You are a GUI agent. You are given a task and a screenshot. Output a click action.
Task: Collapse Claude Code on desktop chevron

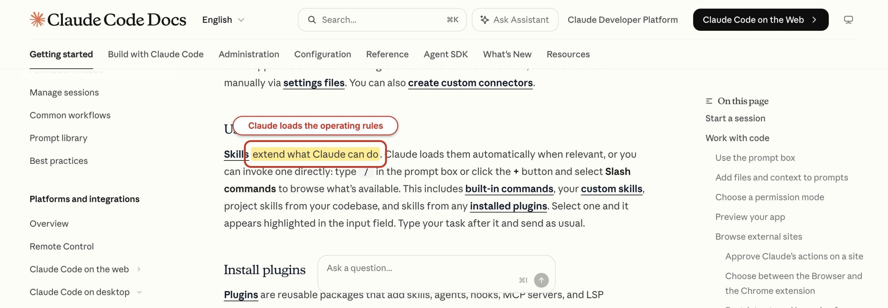139,292
